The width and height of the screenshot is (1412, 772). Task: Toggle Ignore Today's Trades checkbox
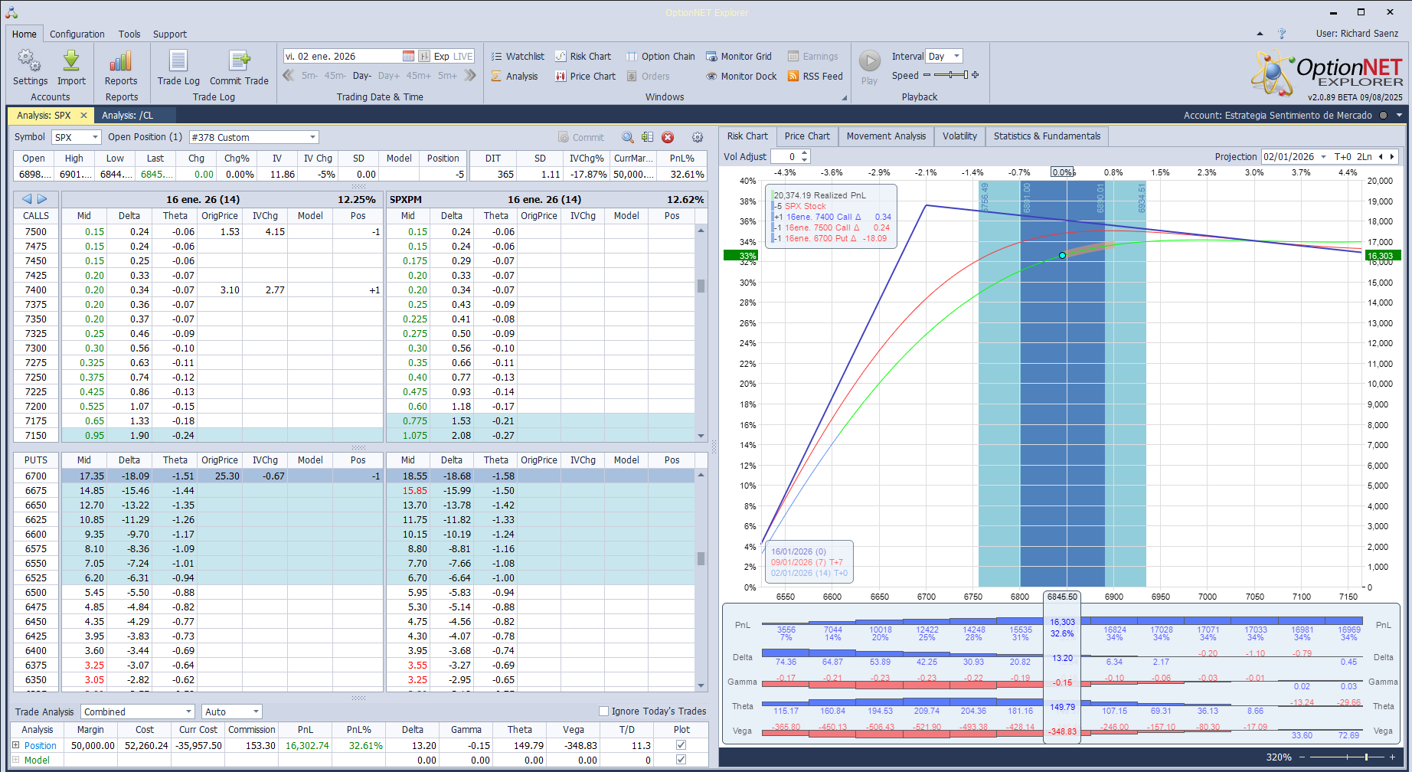pos(603,711)
